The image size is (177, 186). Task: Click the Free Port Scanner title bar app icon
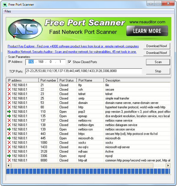tap(5, 5)
